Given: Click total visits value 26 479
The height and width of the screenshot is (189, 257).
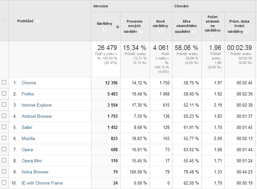Looking at the screenshot, I should [107, 48].
